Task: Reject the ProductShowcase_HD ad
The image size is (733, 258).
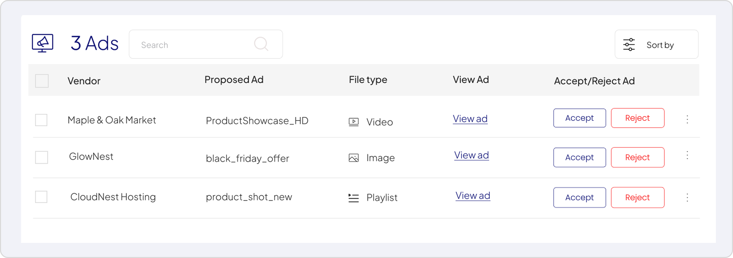Action: (x=638, y=118)
